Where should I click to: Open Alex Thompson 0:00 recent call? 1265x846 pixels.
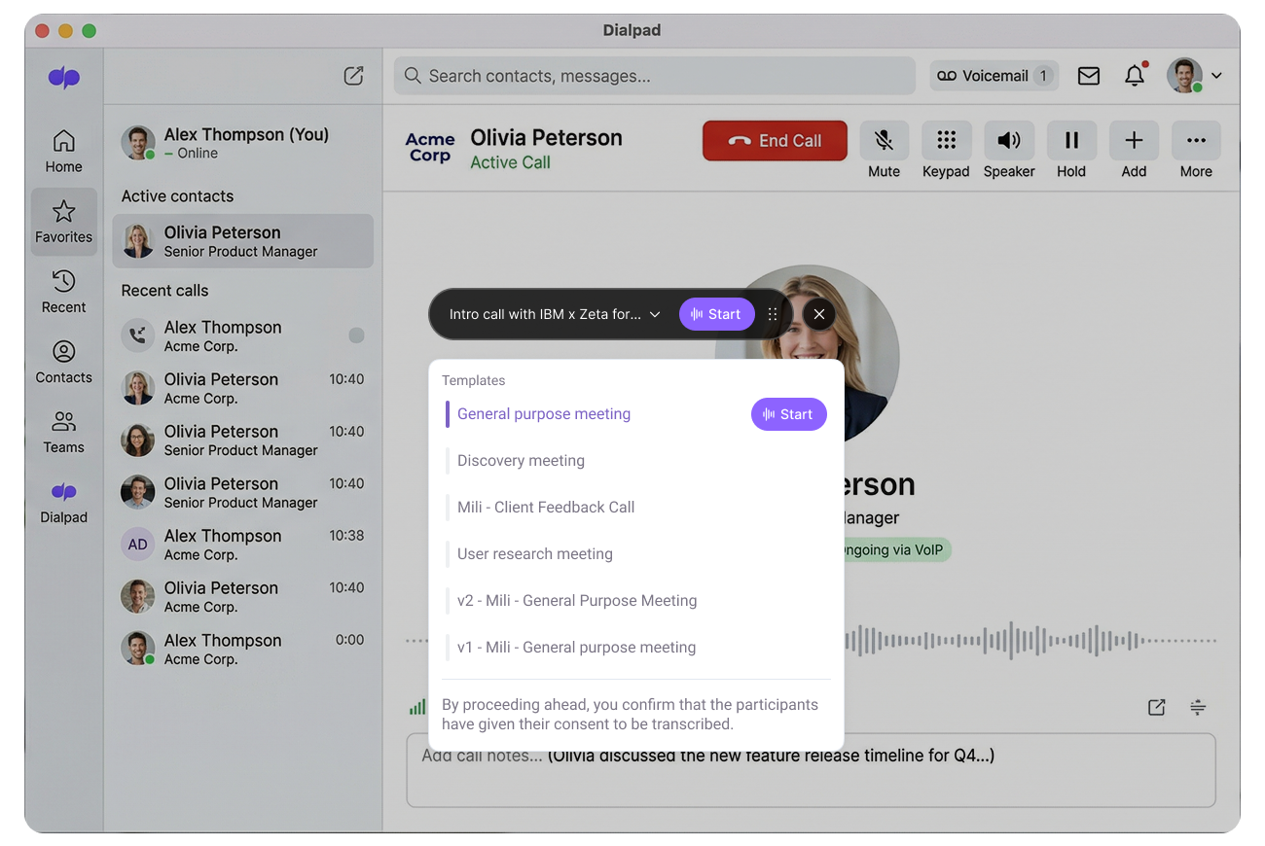click(242, 649)
